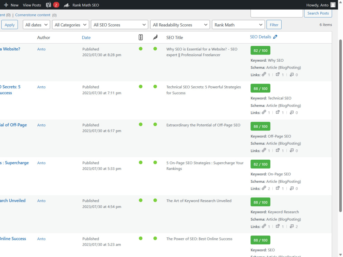
Task: Click external links icon in Keyword Research row
Action: click(x=277, y=226)
